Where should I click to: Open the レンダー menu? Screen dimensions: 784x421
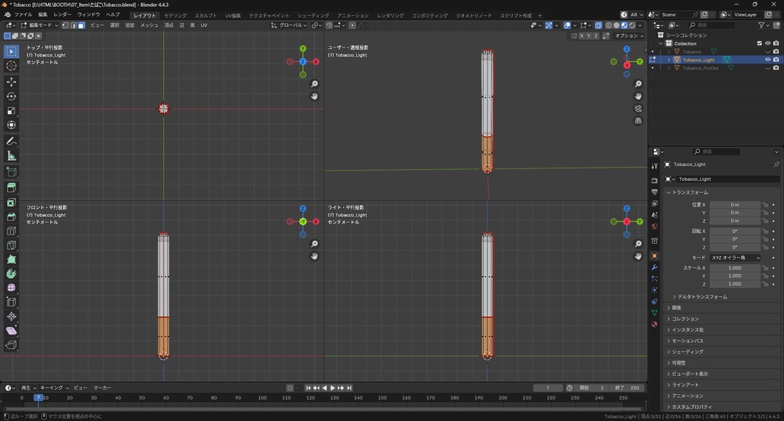coord(63,15)
